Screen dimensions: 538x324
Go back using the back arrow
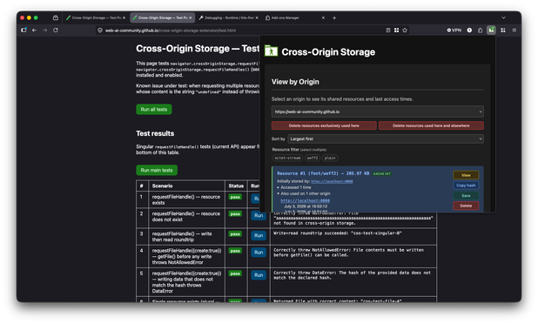[x=34, y=30]
